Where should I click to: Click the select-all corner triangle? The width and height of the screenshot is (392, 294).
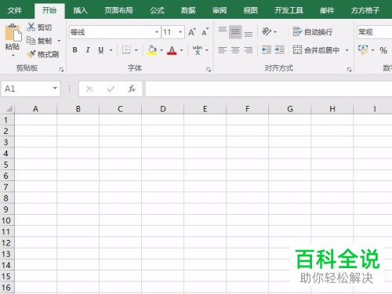point(9,109)
